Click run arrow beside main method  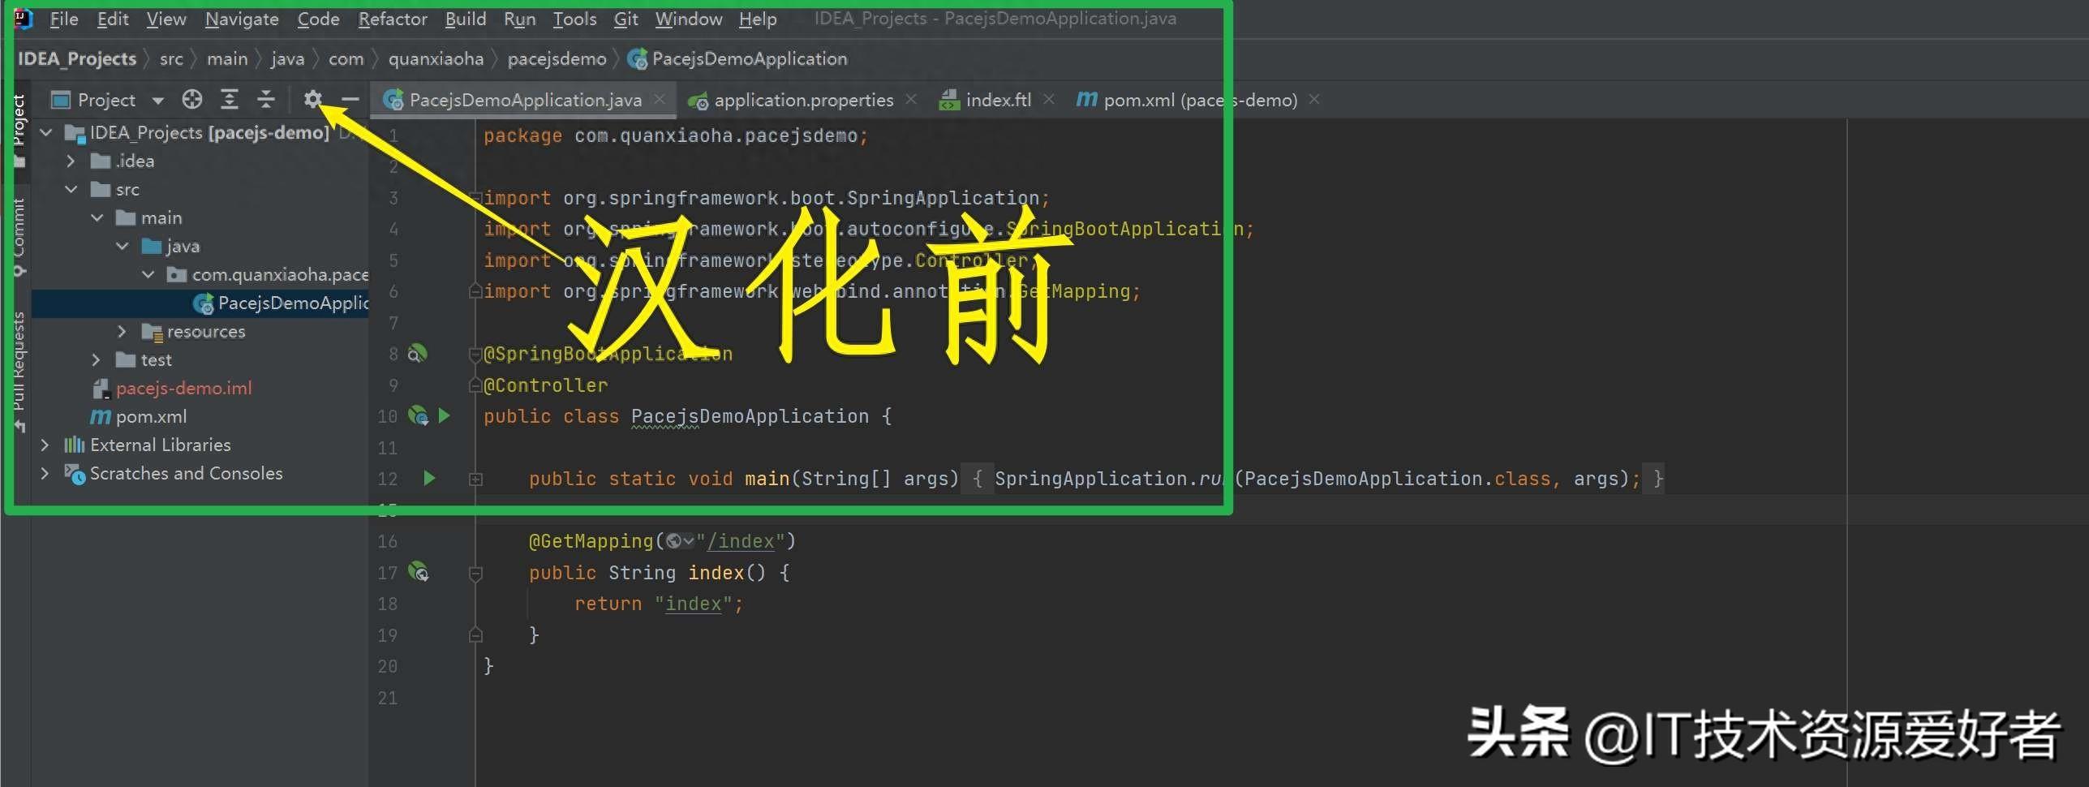430,478
